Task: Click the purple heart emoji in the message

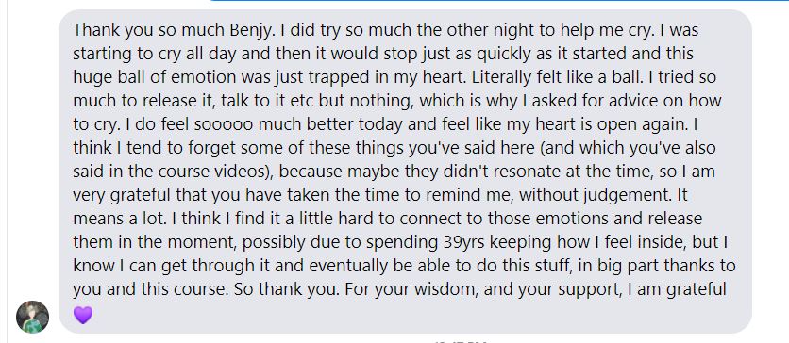Action: 83,315
